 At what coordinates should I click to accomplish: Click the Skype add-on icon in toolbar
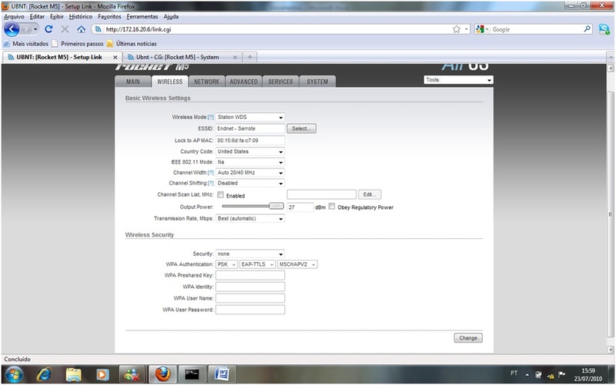click(x=604, y=29)
